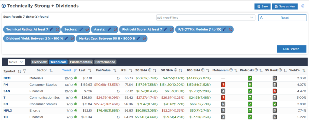Switch to the Technicals tab
309x120 pixels.
click(x=58, y=62)
